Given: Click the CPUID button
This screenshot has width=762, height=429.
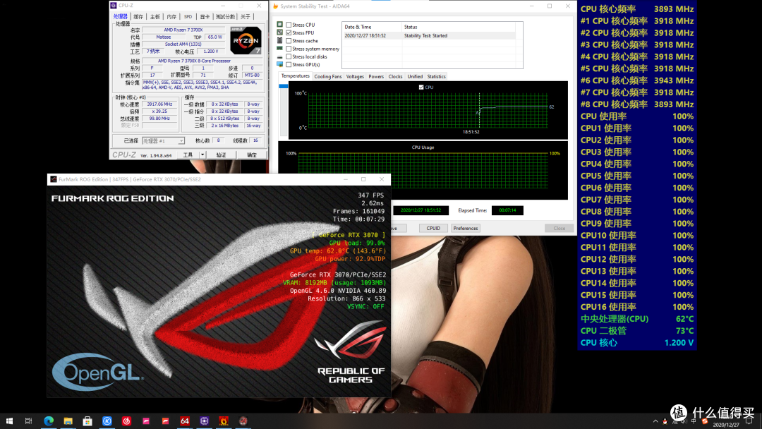Looking at the screenshot, I should pyautogui.click(x=433, y=228).
